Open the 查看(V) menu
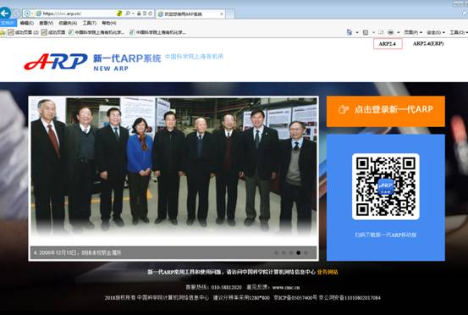Image resolution: width=468 pixels, height=315 pixels. pos(47,23)
